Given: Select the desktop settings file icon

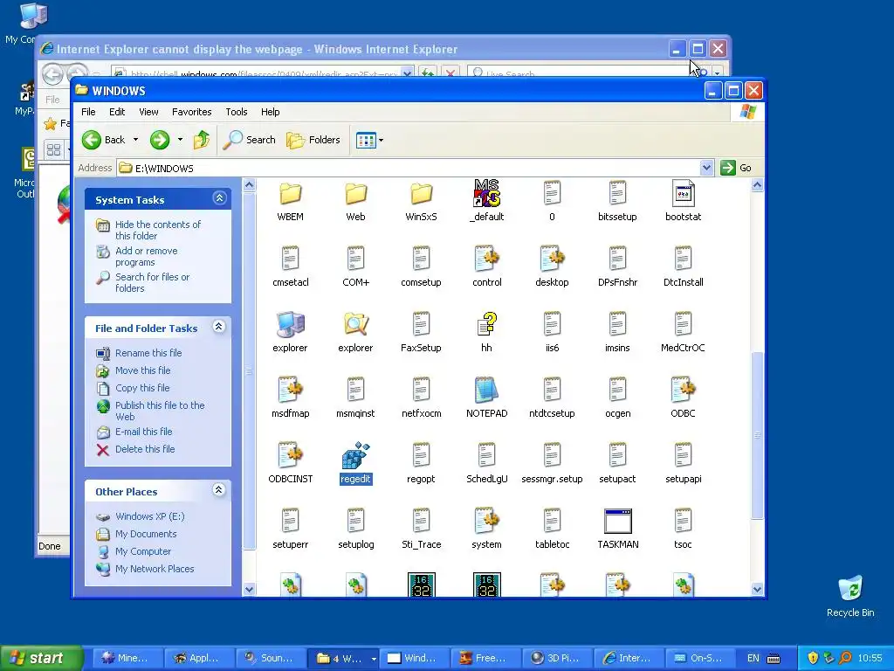Looking at the screenshot, I should pyautogui.click(x=552, y=259).
